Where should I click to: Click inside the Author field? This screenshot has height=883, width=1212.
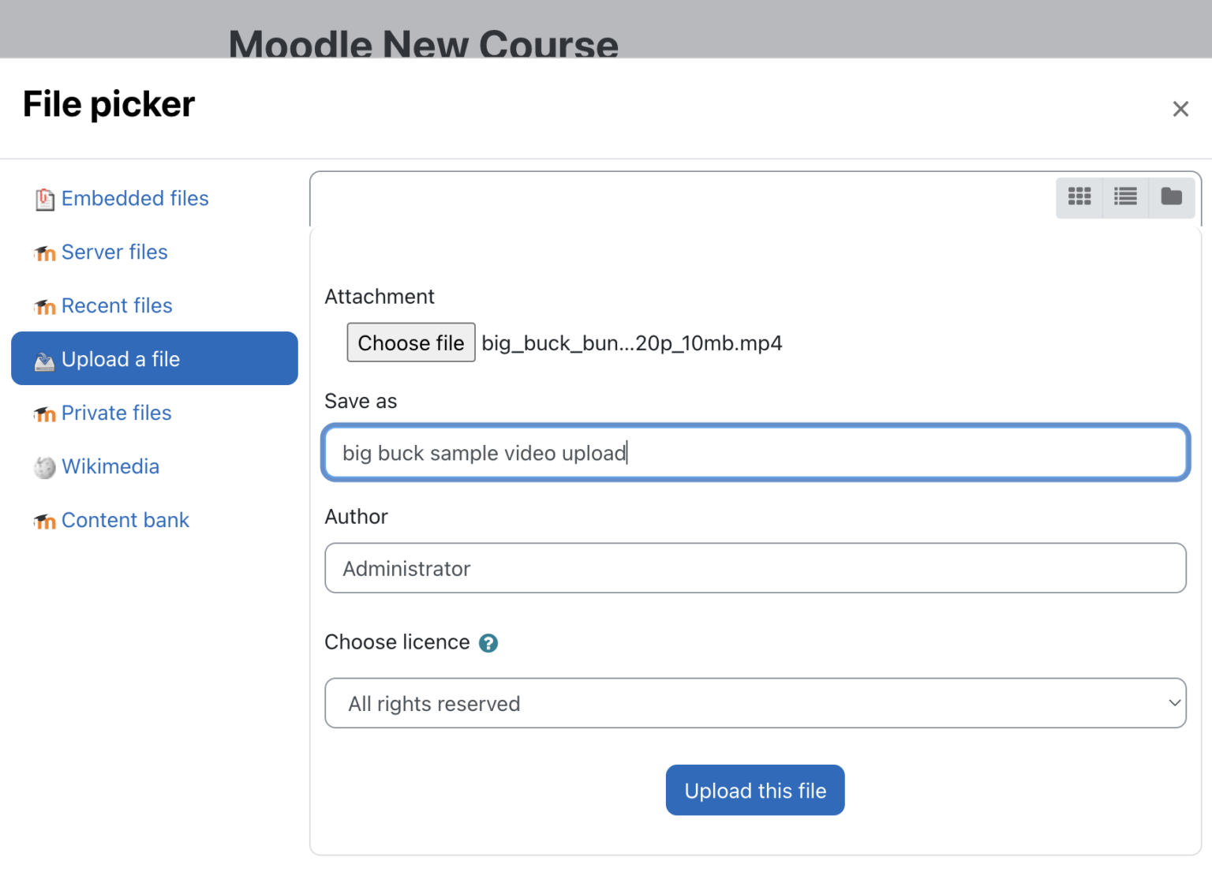(x=754, y=568)
